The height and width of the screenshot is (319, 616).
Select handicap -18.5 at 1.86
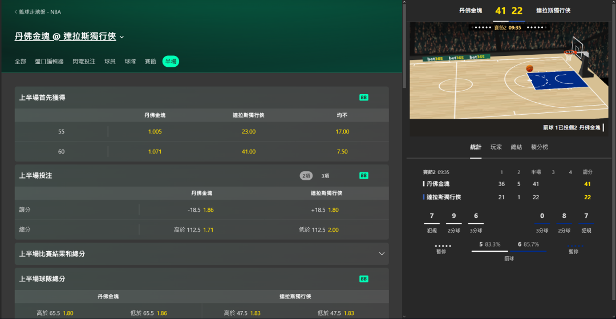(201, 210)
